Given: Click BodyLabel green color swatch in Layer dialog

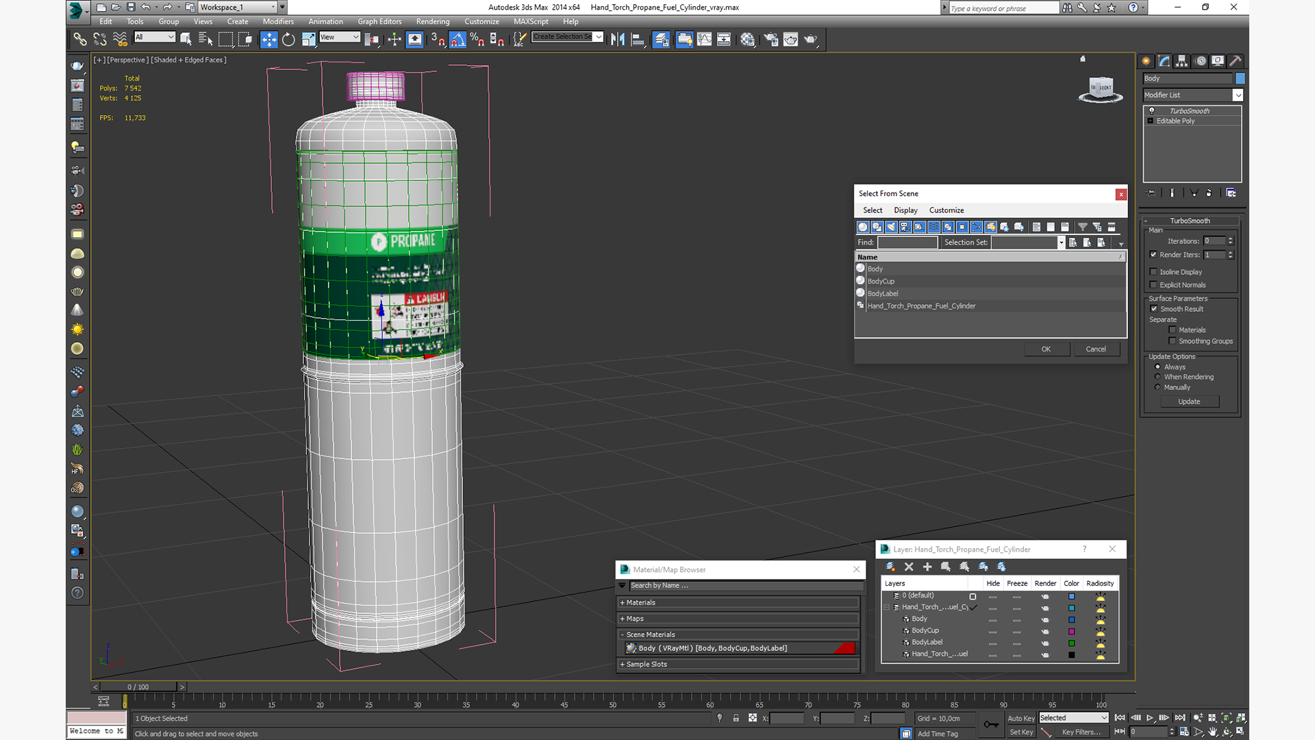Looking at the screenshot, I should (x=1072, y=643).
